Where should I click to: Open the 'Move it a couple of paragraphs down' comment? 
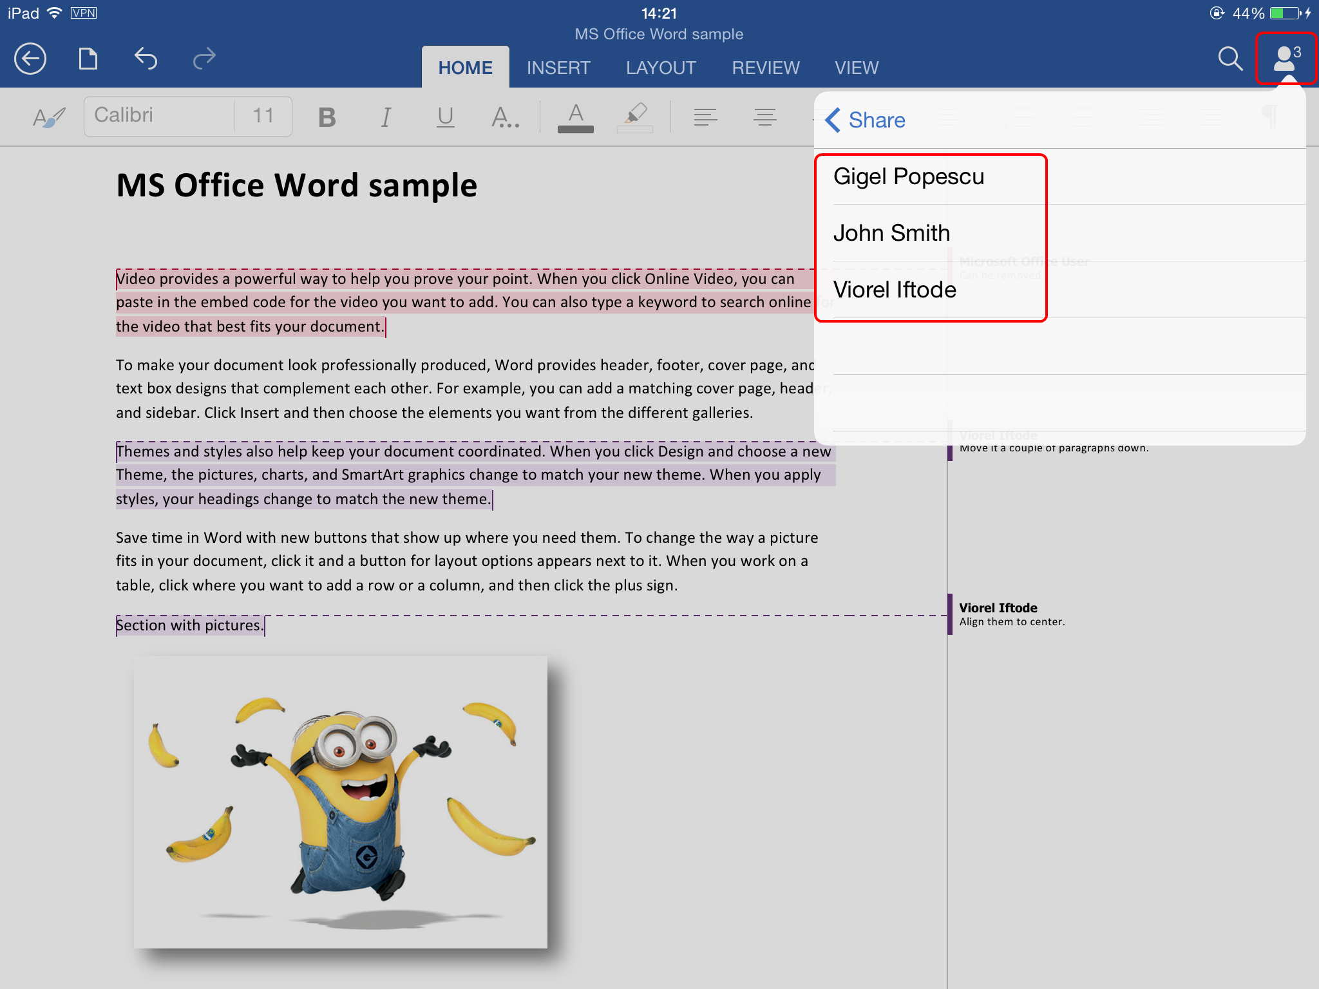tap(1054, 448)
